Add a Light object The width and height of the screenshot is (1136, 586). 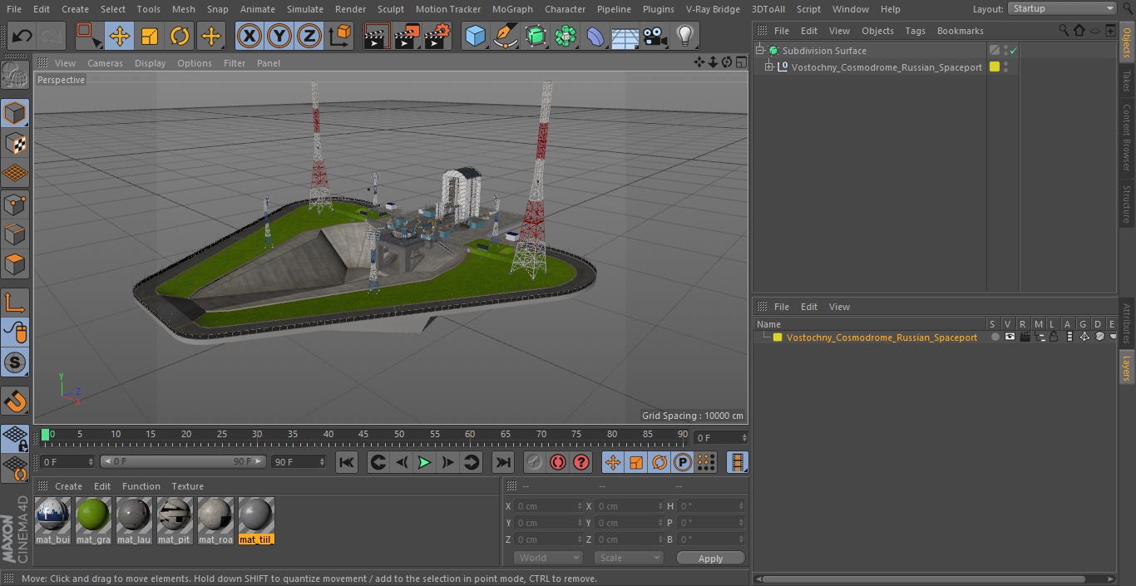(x=685, y=36)
